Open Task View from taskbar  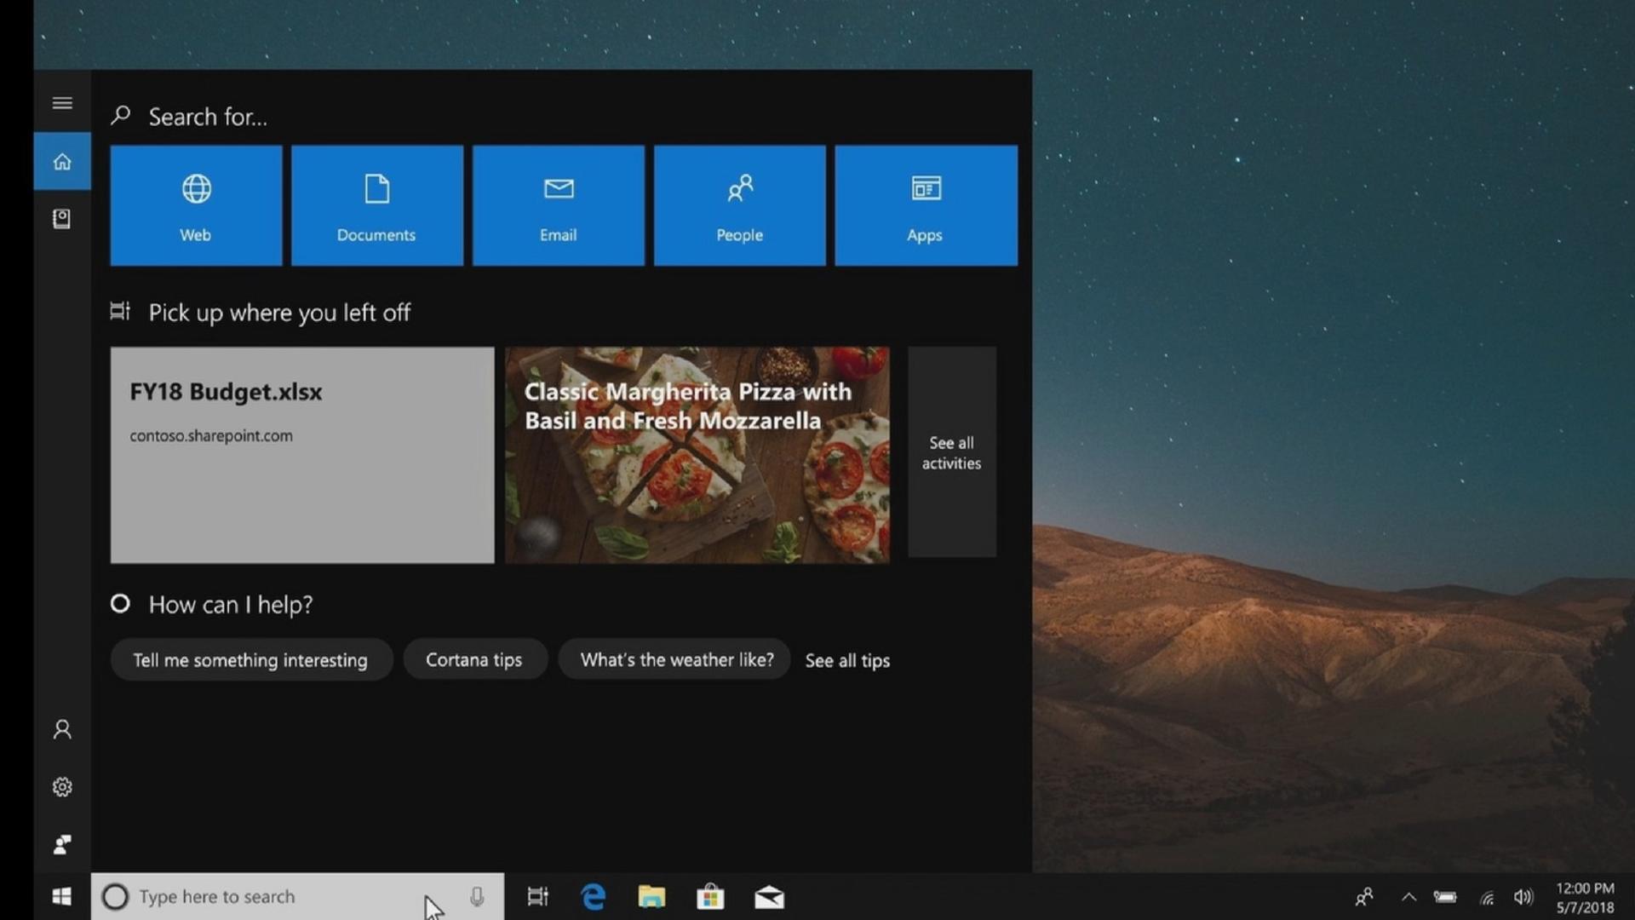pyautogui.click(x=537, y=896)
